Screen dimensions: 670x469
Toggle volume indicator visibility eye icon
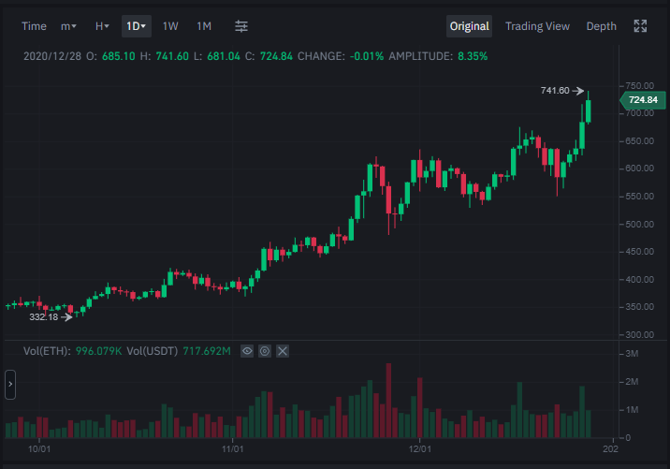point(247,351)
